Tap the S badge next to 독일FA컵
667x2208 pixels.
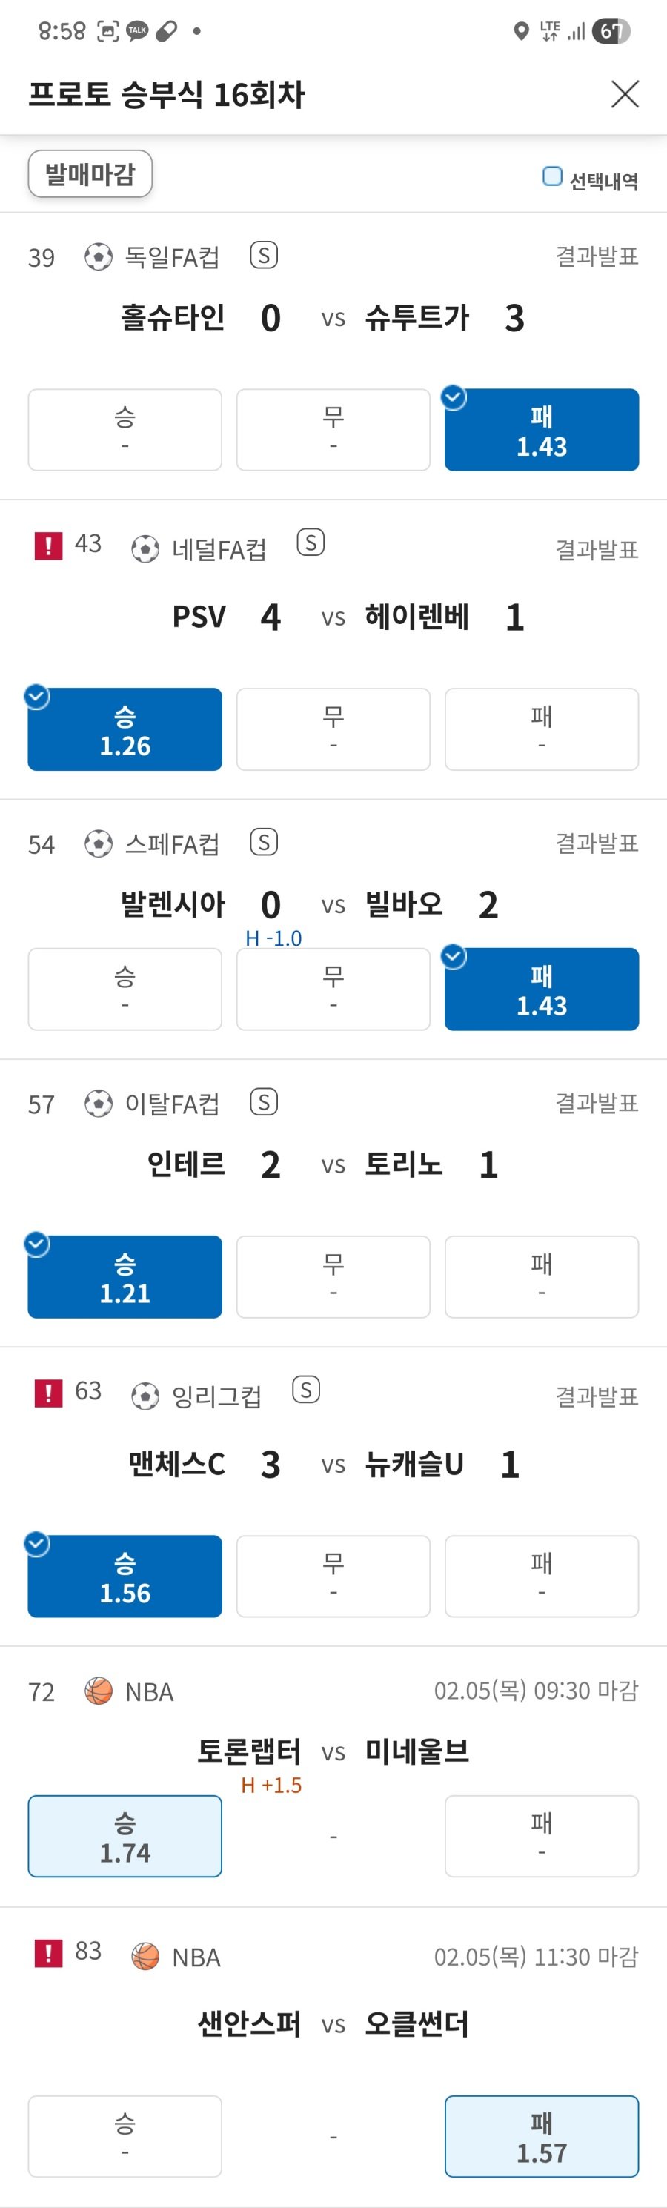264,254
